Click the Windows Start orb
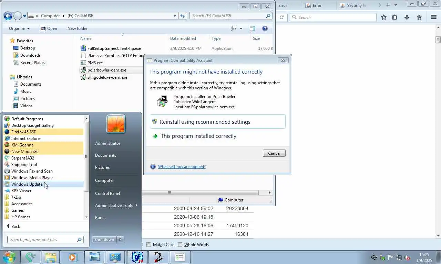This screenshot has width=441, height=264. (9, 257)
